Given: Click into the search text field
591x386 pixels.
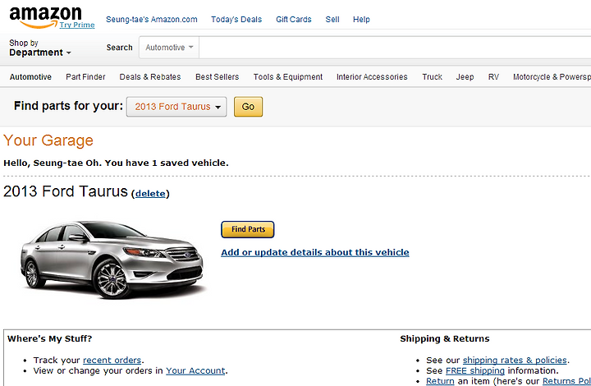Looking at the screenshot, I should pos(395,48).
